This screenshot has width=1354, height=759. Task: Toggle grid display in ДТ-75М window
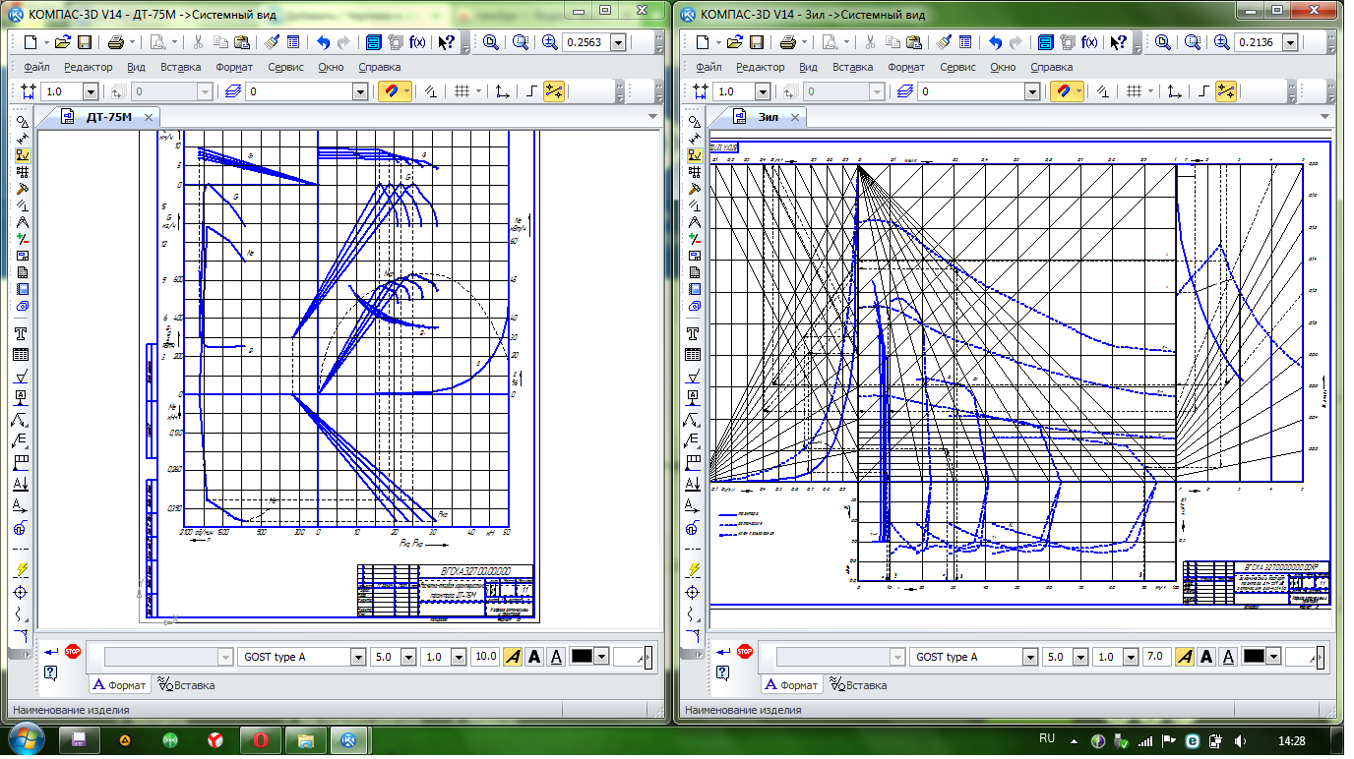(462, 90)
